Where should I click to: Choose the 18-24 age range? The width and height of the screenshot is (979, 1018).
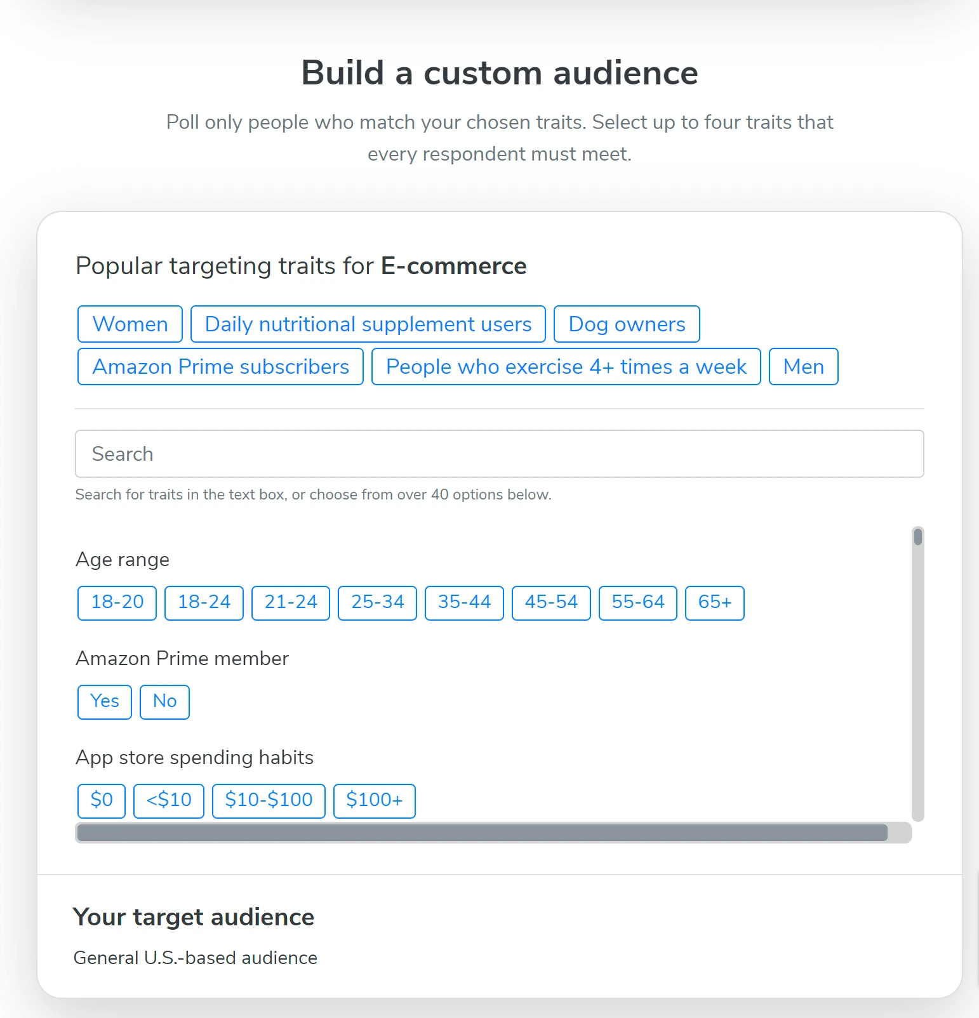[x=204, y=602]
